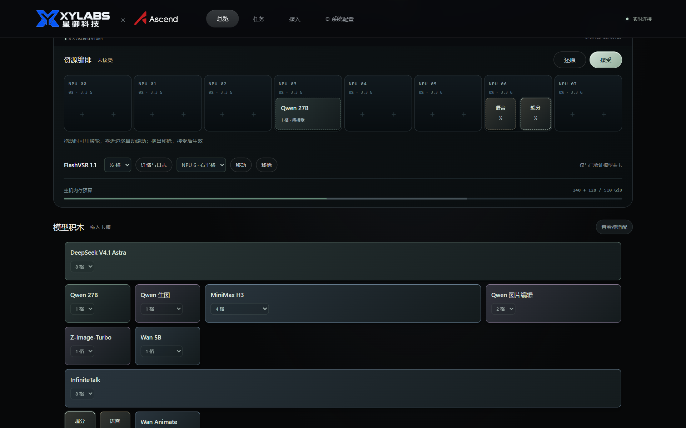Switch to 任务 tab
Image resolution: width=686 pixels, height=428 pixels.
click(x=258, y=19)
